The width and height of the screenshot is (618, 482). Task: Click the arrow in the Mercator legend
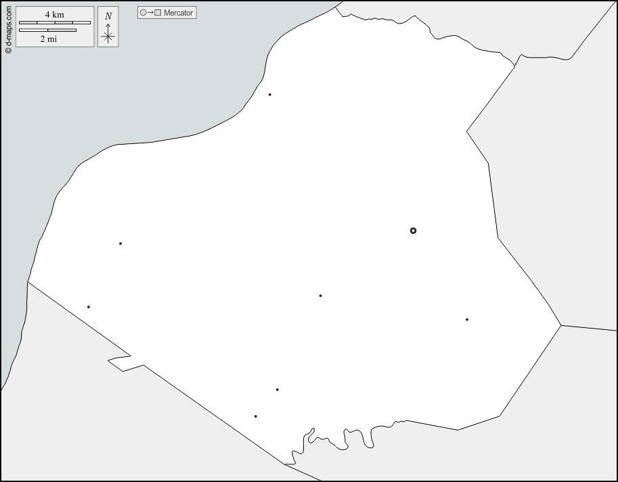(x=150, y=13)
